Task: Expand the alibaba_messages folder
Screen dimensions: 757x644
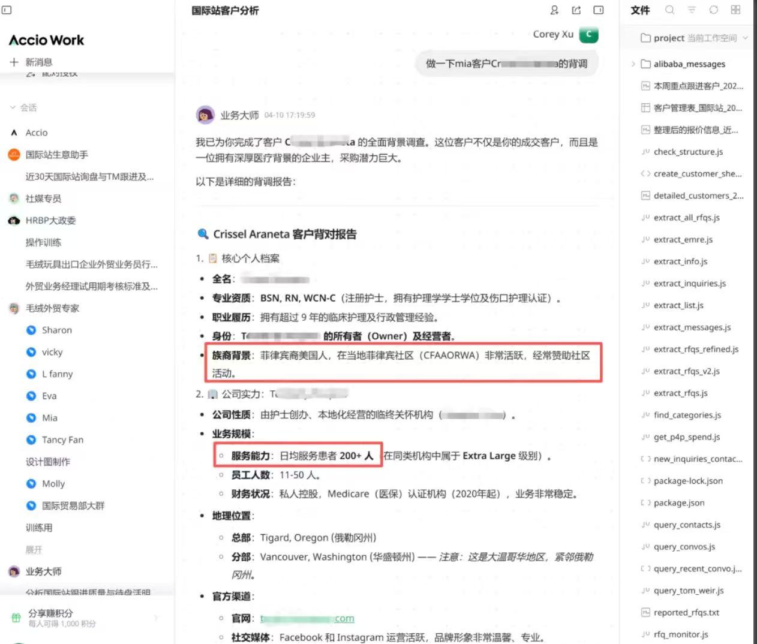Action: 633,64
